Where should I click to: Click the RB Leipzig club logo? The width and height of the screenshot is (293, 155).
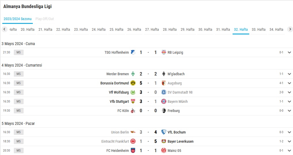click(x=164, y=52)
